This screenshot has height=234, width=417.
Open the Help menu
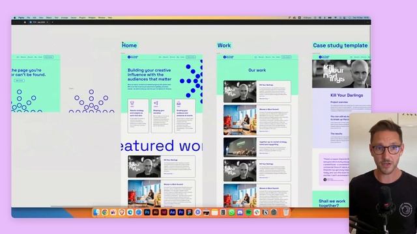[x=110, y=18]
